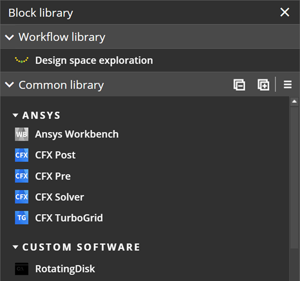Screen dimensions: 300x281
Task: Click the CFX Post block icon
Action: pos(22,155)
